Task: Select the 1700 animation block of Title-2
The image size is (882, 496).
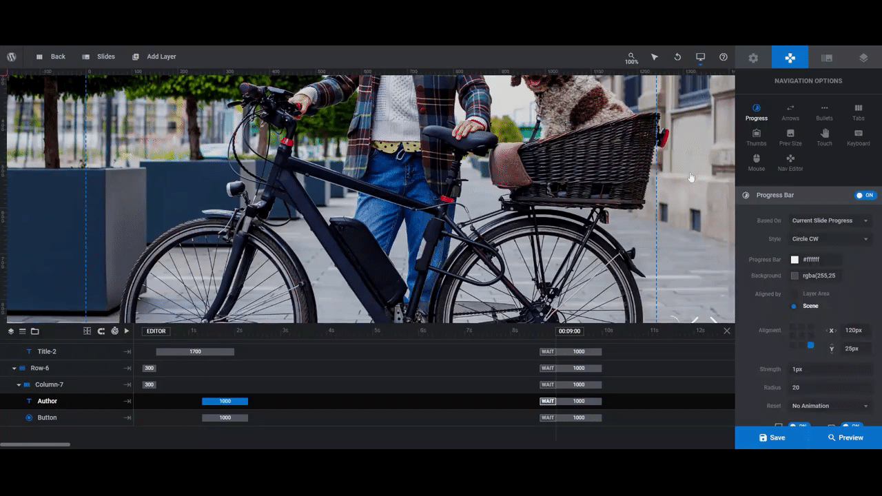Action: pos(195,351)
